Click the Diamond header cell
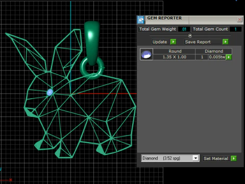Viewport: 245px width, 184px height. click(x=214, y=51)
